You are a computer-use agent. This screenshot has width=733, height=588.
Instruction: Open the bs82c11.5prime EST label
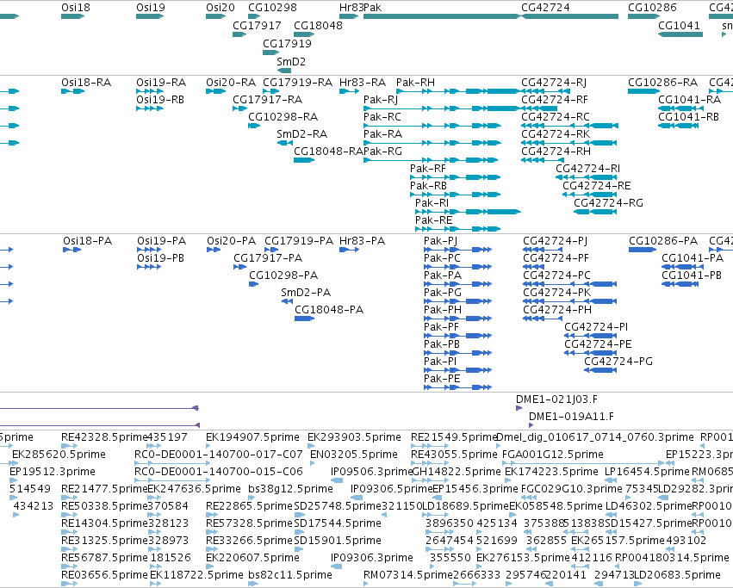(290, 575)
